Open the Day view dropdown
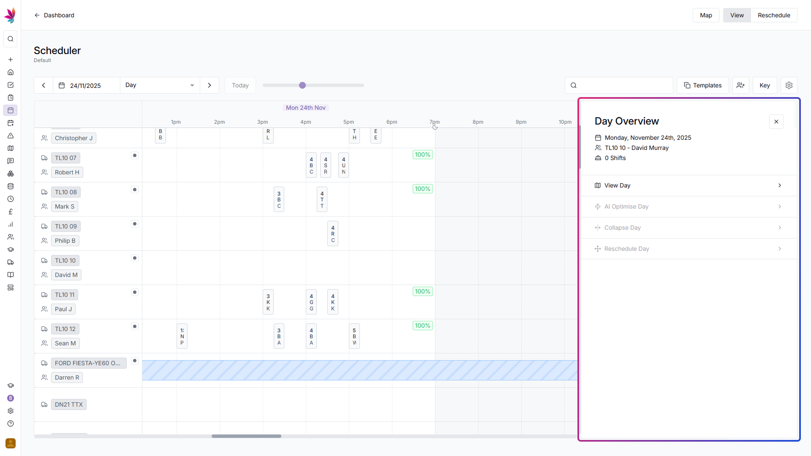This screenshot has width=811, height=456. [x=160, y=85]
